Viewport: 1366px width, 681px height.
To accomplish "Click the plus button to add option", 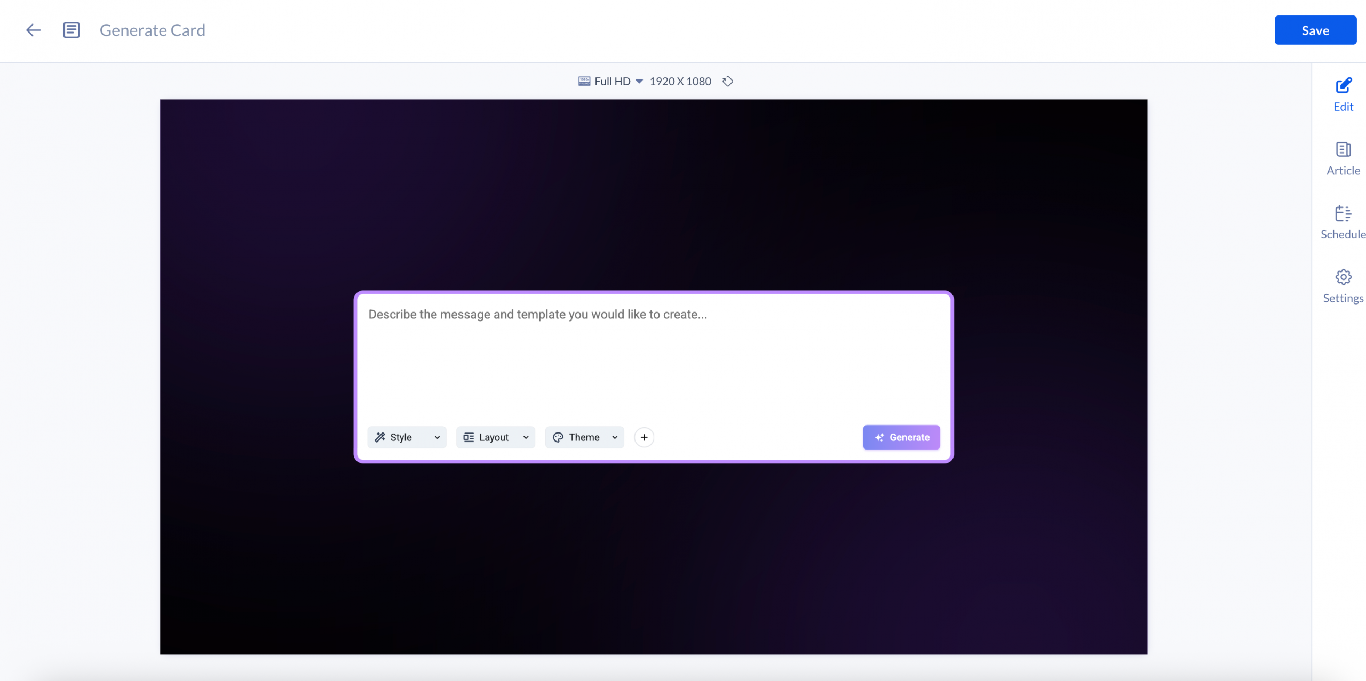I will tap(644, 437).
